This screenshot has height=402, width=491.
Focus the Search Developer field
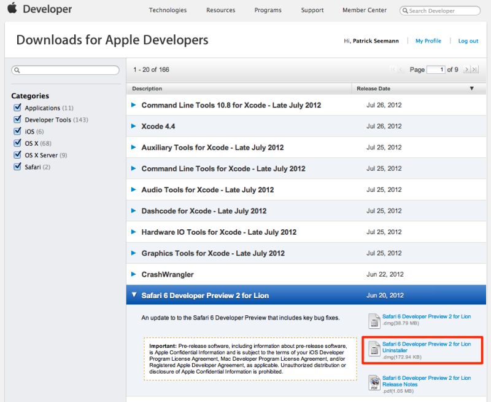pos(440,10)
